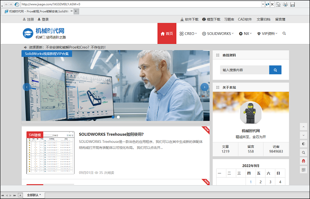The width and height of the screenshot is (310, 199).
Task: Expand the NX menu dropdown
Action: [x=245, y=34]
